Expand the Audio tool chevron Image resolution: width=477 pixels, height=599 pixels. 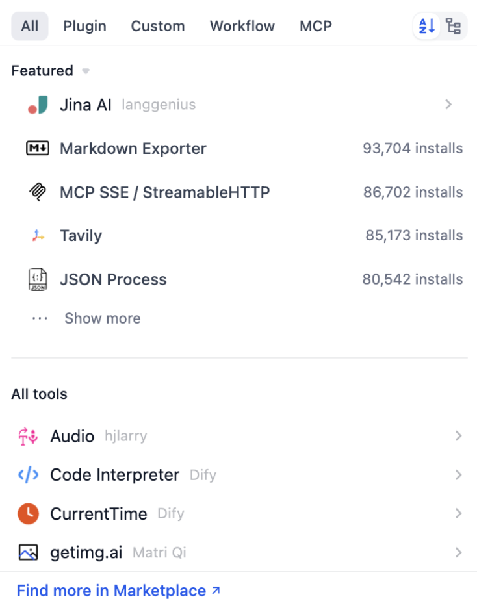(458, 436)
